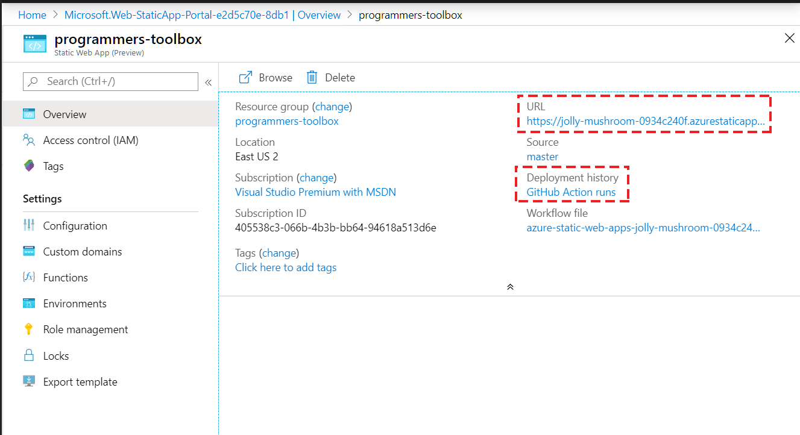Click the Browse external-link icon

(x=245, y=77)
